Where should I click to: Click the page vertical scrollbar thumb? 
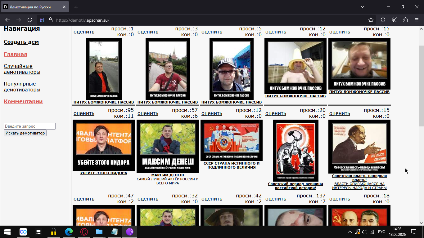[x=421, y=86]
